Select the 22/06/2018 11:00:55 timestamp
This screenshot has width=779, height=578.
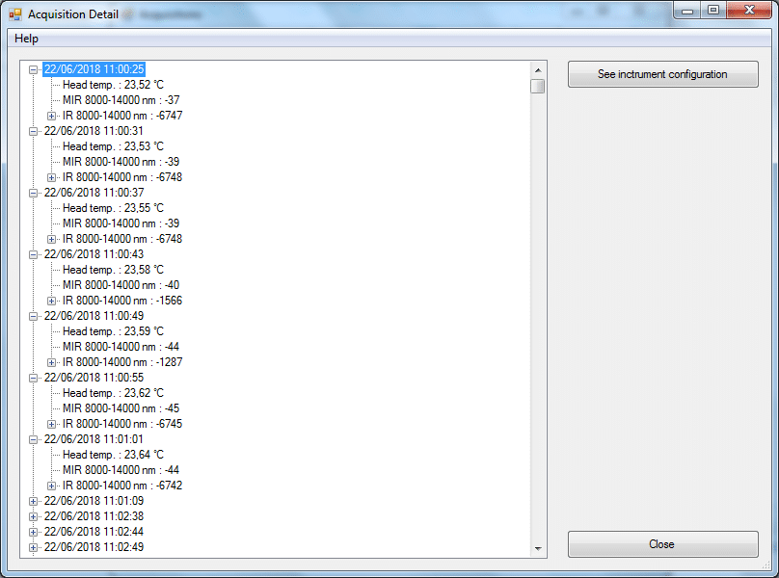(94, 378)
